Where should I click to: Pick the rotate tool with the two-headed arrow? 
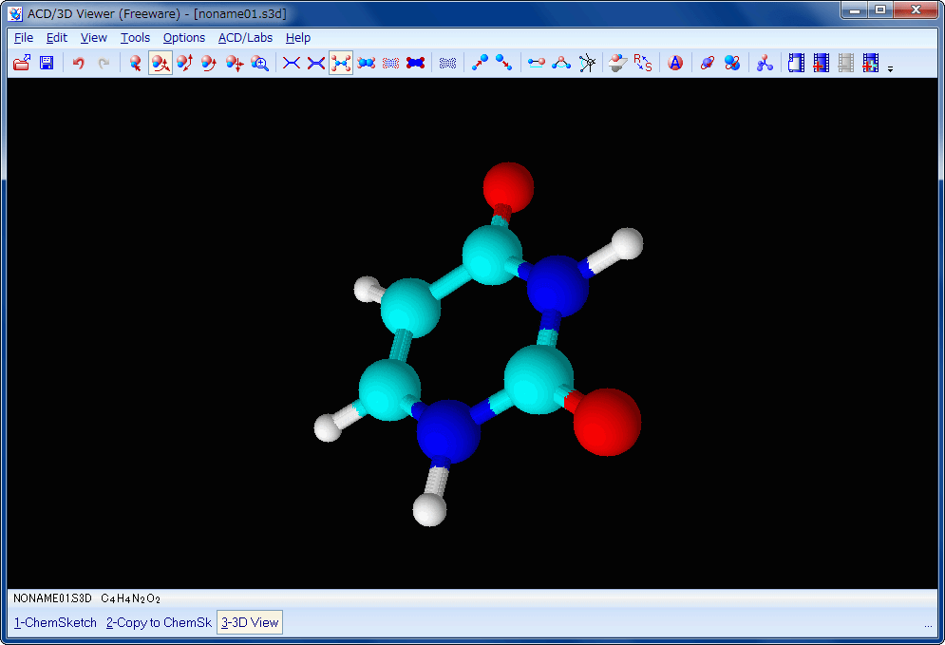[x=185, y=63]
